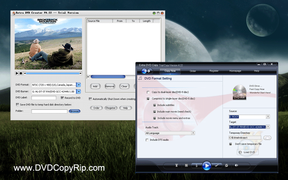Click the key register icon beside play button
The image size is (288, 180).
pyautogui.click(x=217, y=166)
